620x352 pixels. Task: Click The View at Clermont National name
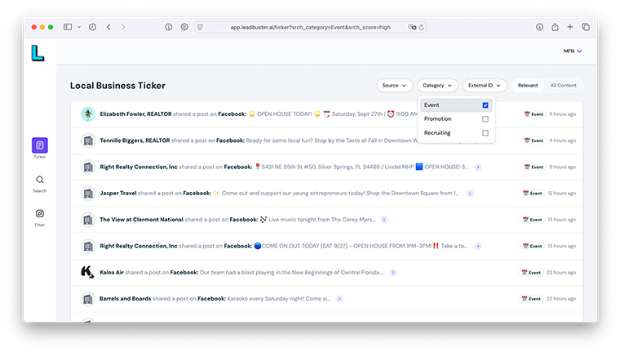tap(141, 220)
